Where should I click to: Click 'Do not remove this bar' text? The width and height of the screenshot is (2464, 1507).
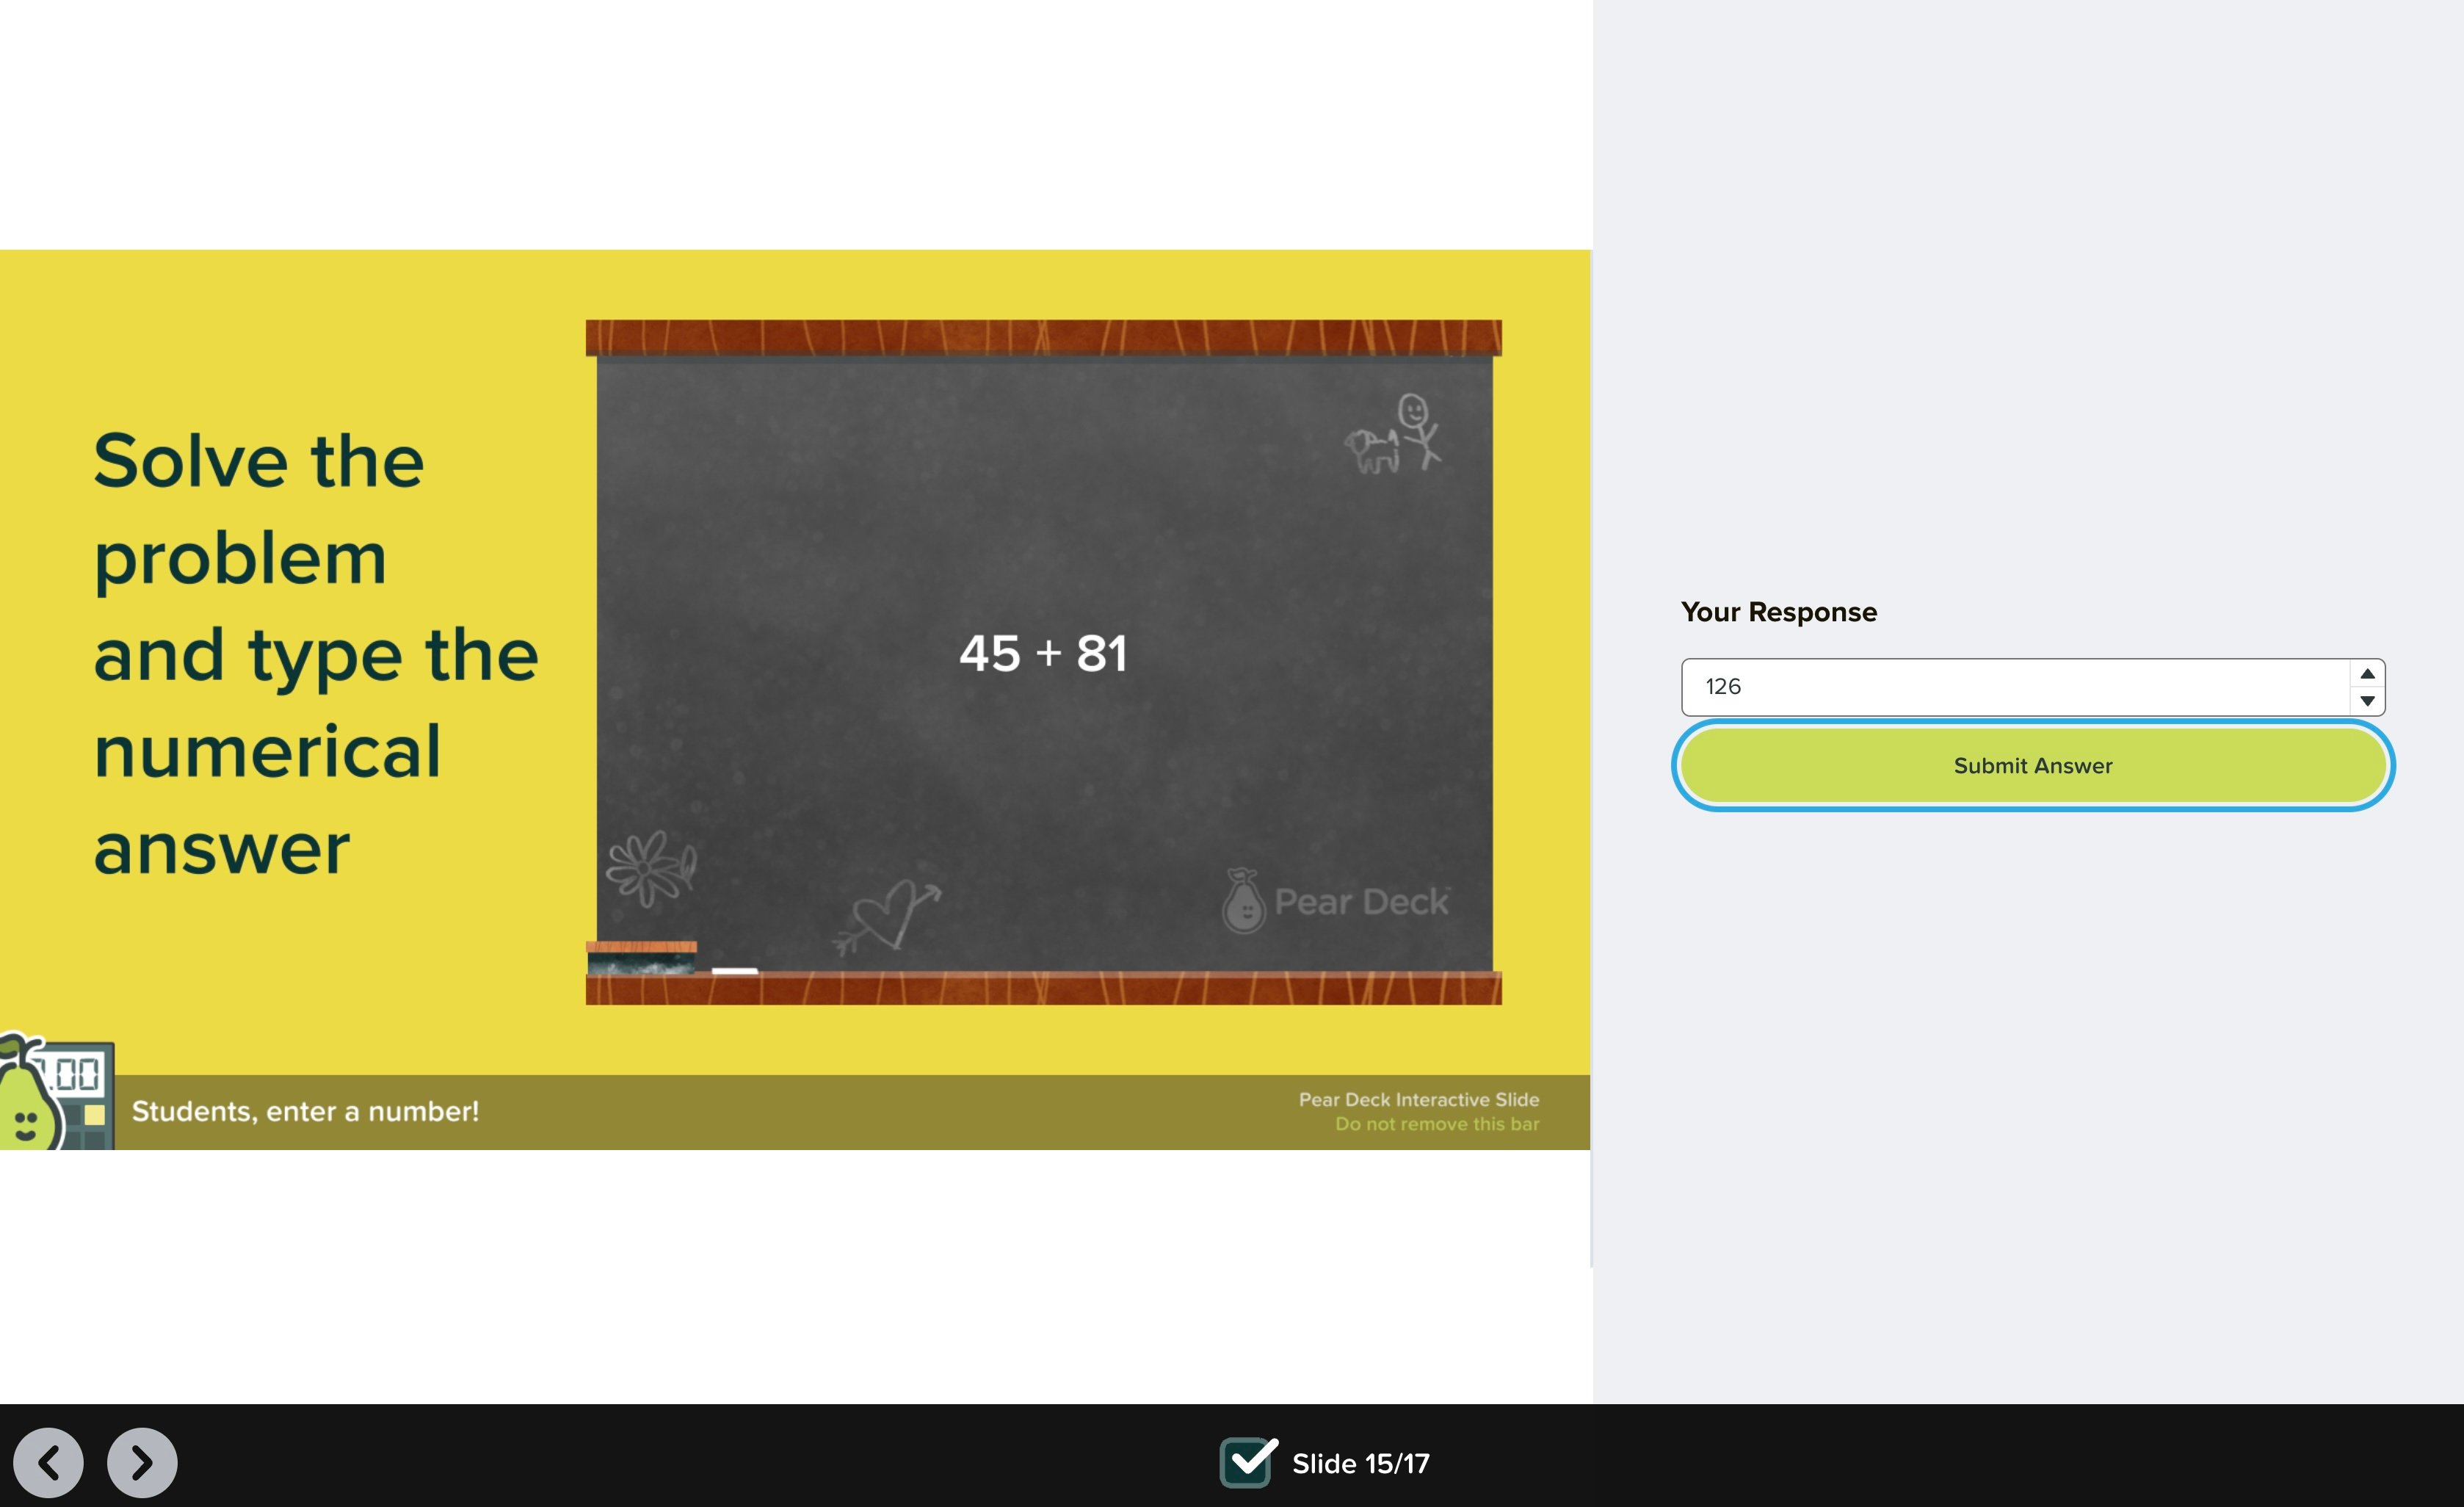[x=1437, y=1124]
